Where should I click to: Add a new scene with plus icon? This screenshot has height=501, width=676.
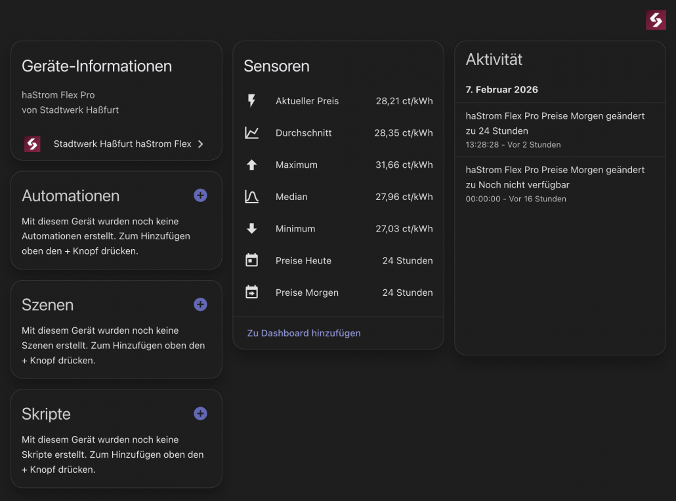pos(200,304)
